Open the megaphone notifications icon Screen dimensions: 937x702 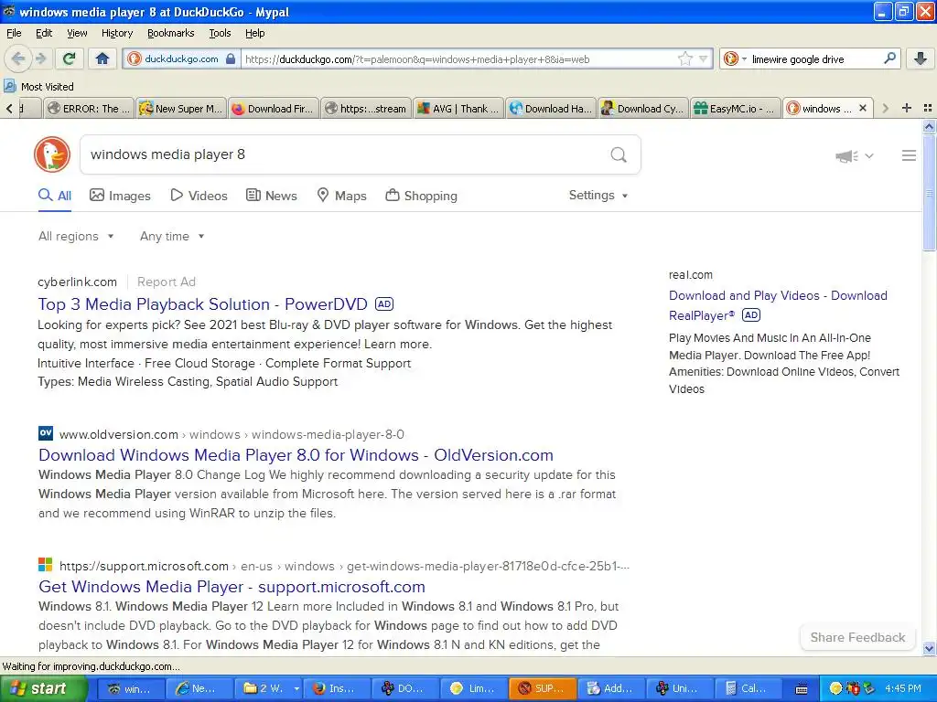pos(846,156)
